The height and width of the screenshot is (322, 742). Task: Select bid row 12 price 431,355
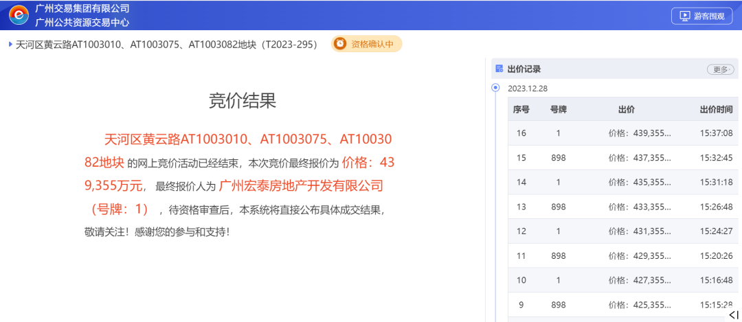(640, 231)
